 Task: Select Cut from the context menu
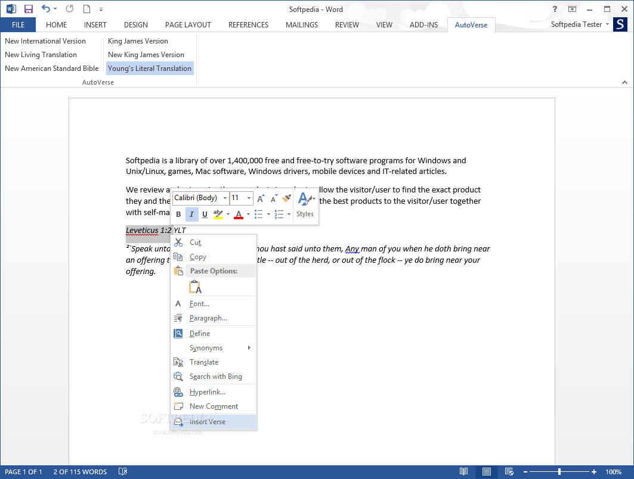[x=214, y=242]
